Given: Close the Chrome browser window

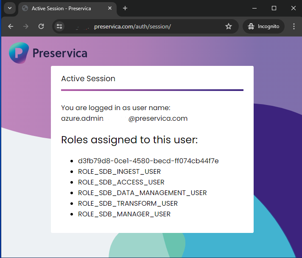Looking at the screenshot, I should [294, 8].
